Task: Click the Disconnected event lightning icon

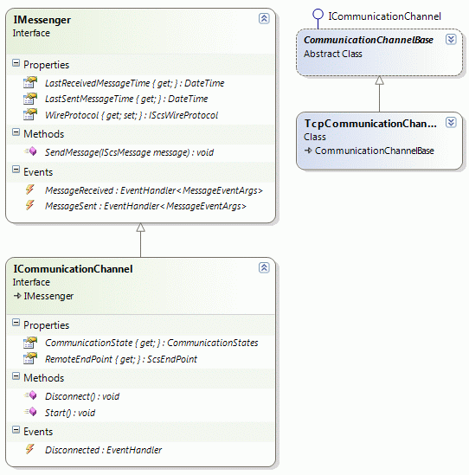Action: click(29, 449)
